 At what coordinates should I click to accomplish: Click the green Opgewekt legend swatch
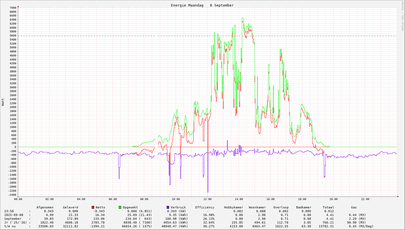(120, 207)
